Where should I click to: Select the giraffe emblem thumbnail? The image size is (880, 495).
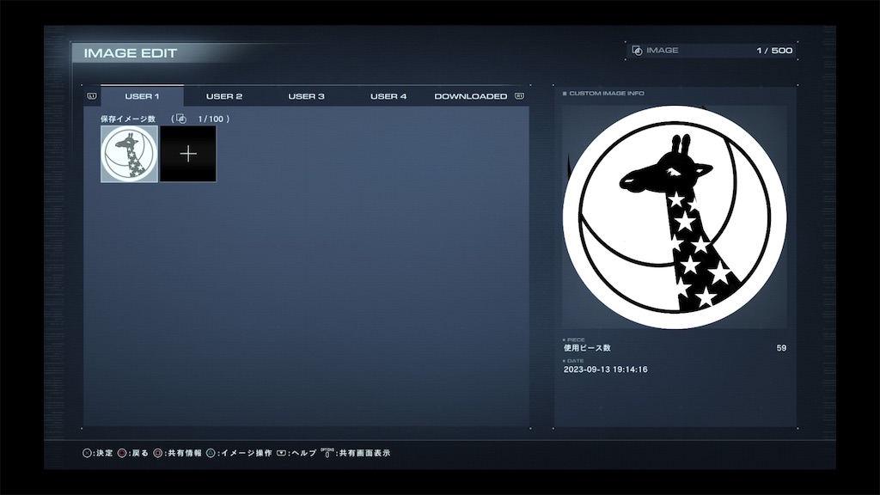(129, 154)
